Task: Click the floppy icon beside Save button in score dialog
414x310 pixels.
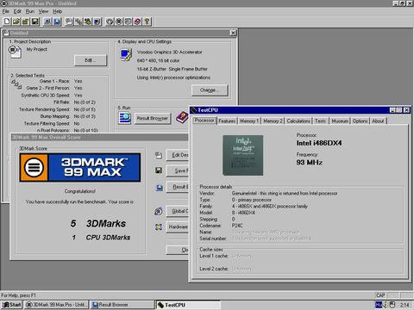Action: pos(159,170)
